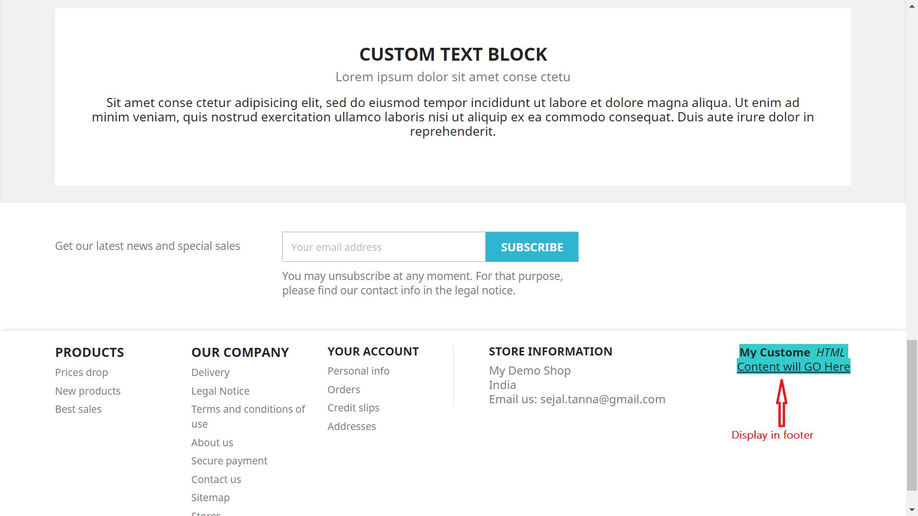
Task: Open the Sitemap link
Action: [210, 497]
